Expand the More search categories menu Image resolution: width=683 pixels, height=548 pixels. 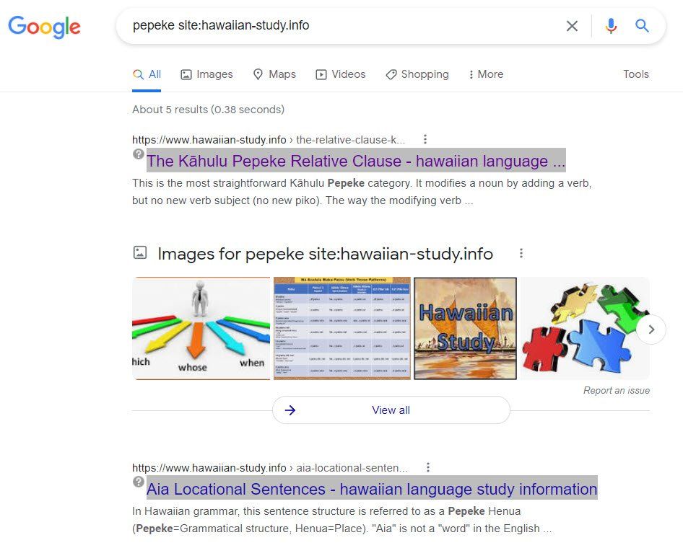click(485, 74)
